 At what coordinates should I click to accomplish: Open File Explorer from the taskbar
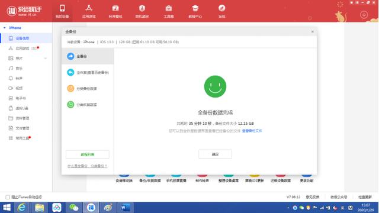pos(40,208)
